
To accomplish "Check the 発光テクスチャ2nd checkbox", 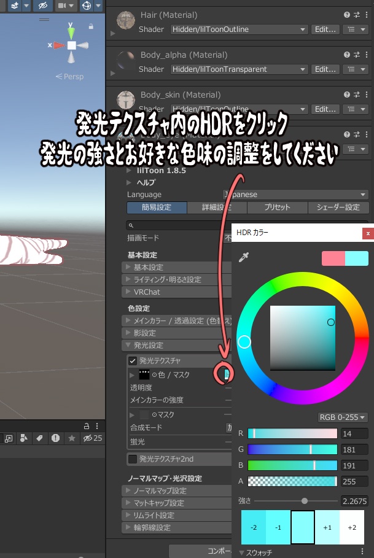I will pyautogui.click(x=133, y=459).
